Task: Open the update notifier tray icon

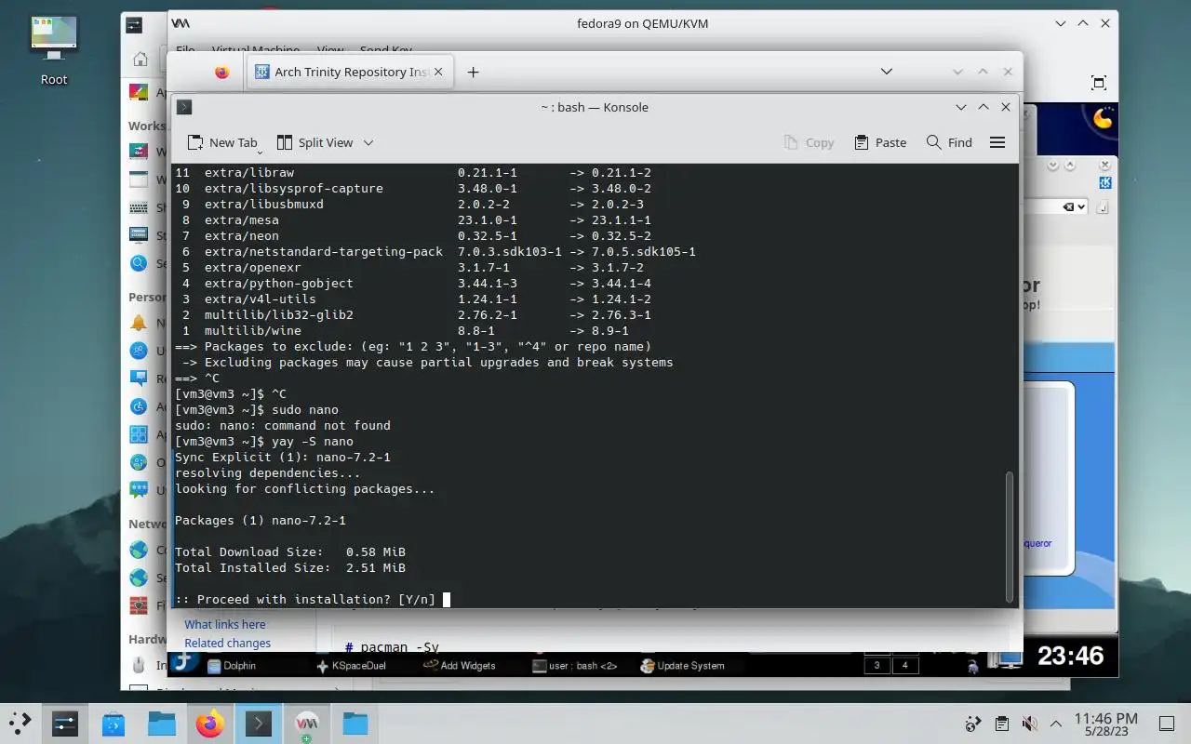Action: click(973, 724)
